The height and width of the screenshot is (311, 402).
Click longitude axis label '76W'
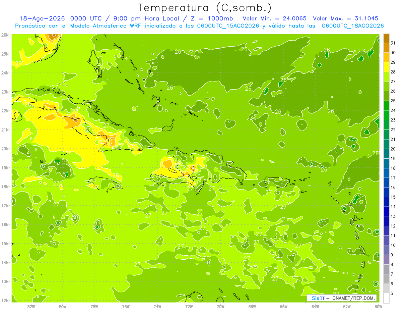pos(126,307)
